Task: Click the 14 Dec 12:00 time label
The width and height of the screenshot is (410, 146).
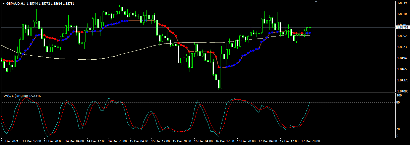Action: (96, 141)
